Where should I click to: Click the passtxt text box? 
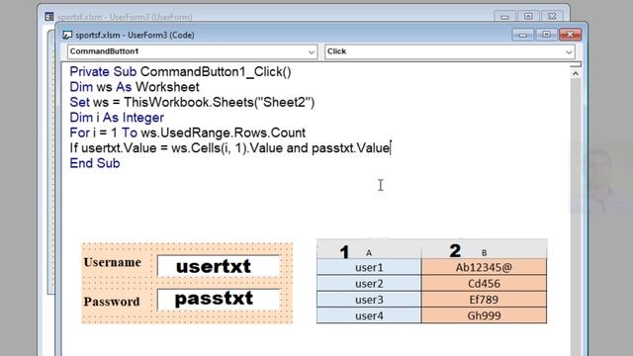coord(219,299)
